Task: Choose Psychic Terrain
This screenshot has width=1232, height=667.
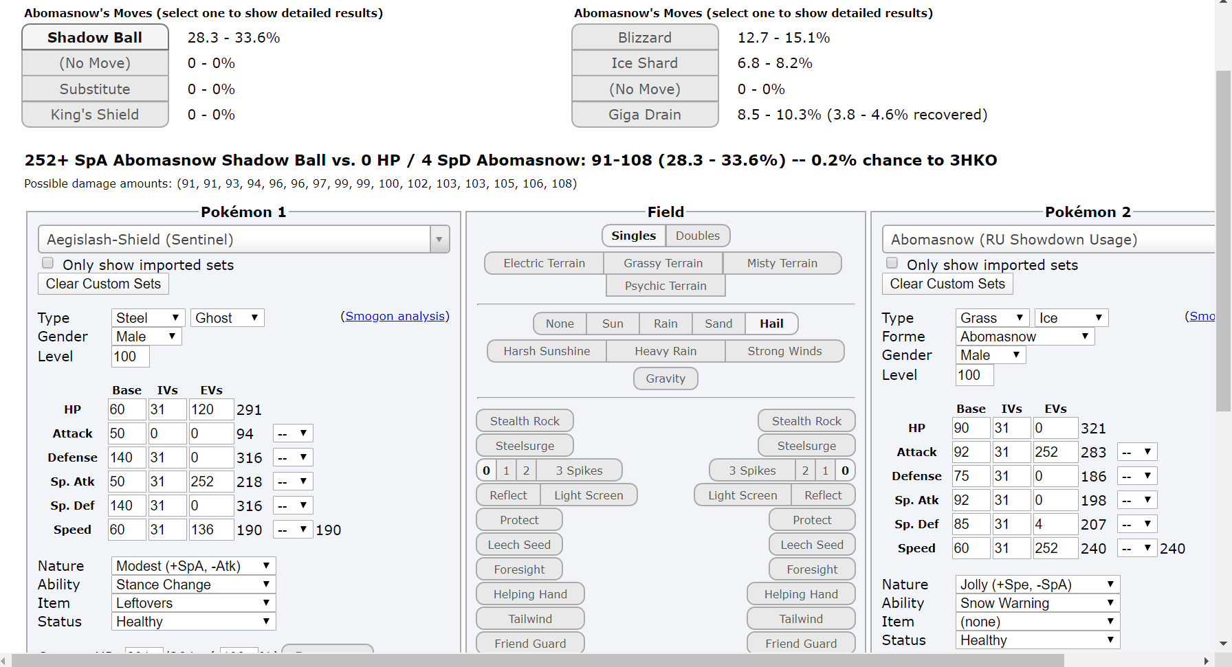Action: (x=665, y=286)
